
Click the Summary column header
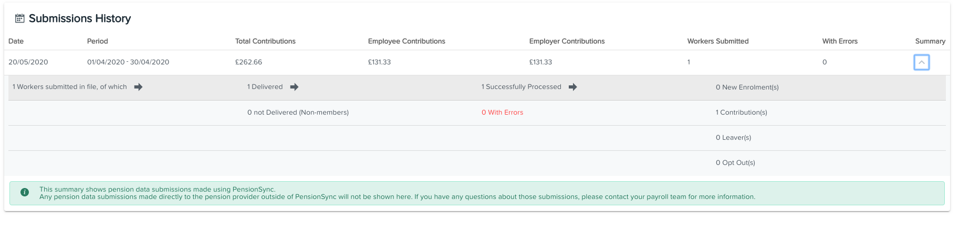[930, 41]
